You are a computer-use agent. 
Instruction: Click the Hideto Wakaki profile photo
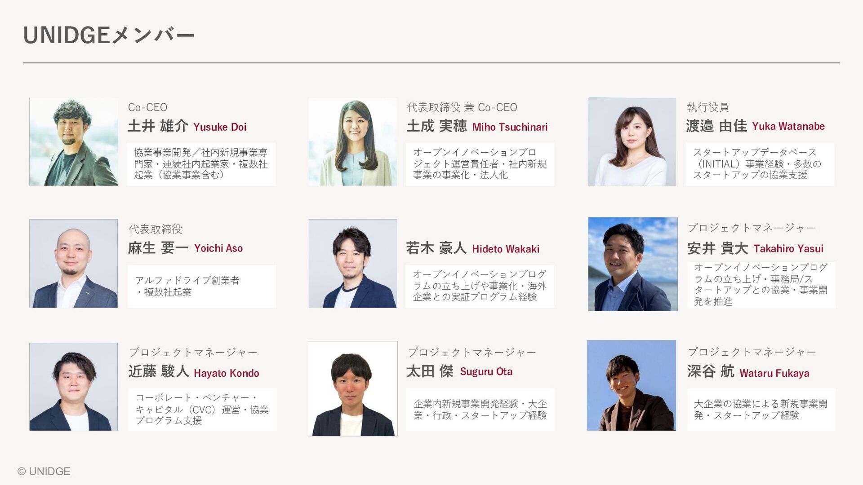[x=353, y=263]
